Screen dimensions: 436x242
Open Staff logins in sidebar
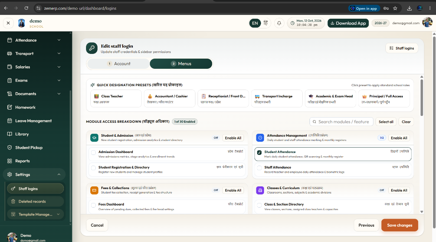click(x=36, y=189)
